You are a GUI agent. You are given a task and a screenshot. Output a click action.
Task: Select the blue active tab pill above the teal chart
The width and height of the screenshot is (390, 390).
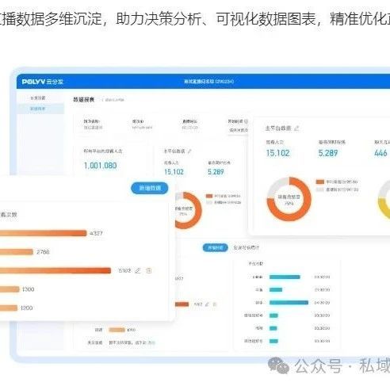coord(215,248)
